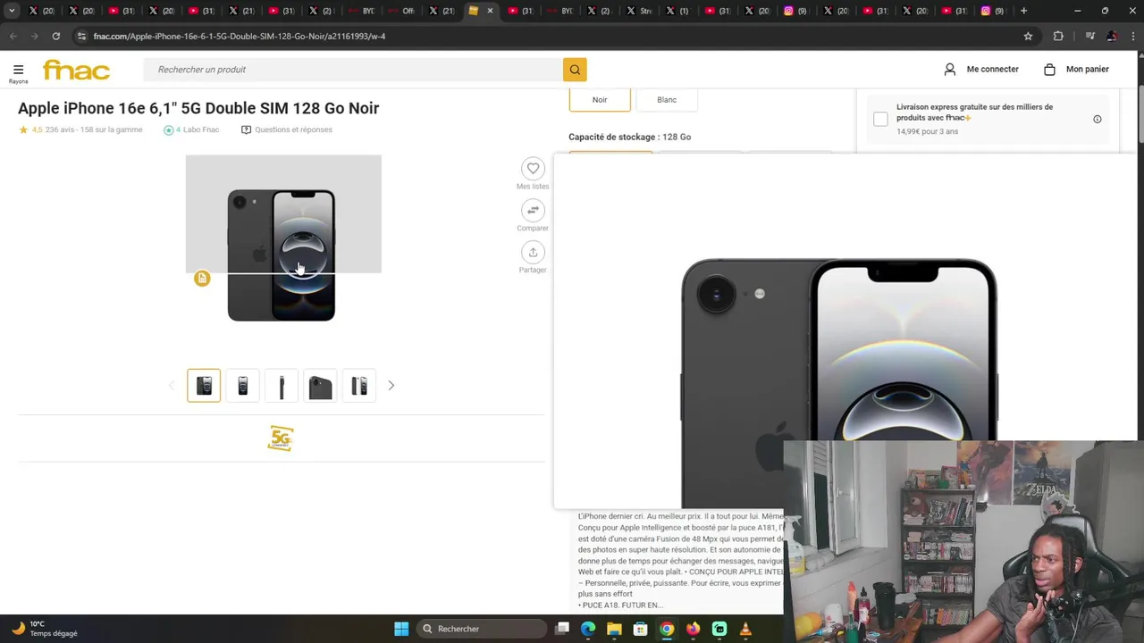Viewport: 1144px width, 643px height.
Task: Open a new browser tab
Action: (x=1023, y=11)
